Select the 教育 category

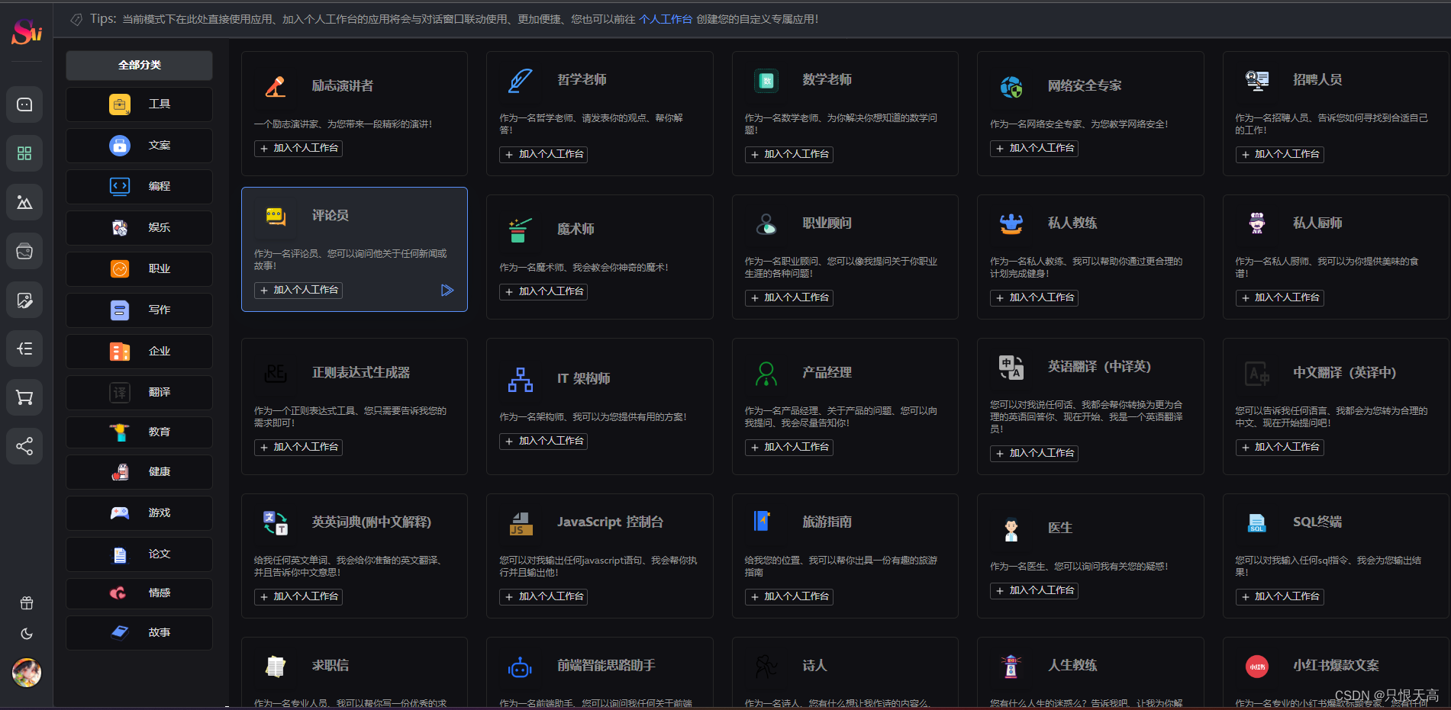coord(139,432)
